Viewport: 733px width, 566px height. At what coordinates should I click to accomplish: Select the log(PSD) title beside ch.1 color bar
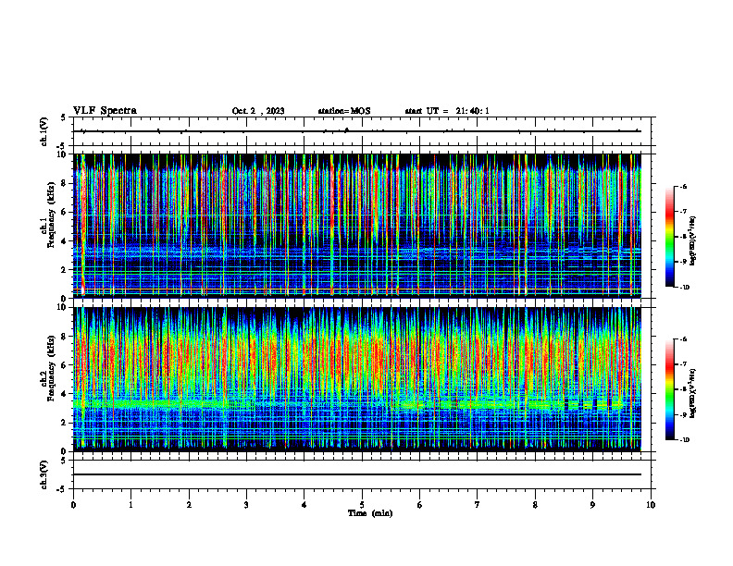693,240
